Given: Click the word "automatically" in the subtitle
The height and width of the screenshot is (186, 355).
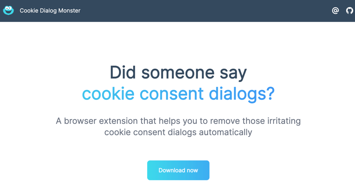Looking at the screenshot, I should 225,132.
